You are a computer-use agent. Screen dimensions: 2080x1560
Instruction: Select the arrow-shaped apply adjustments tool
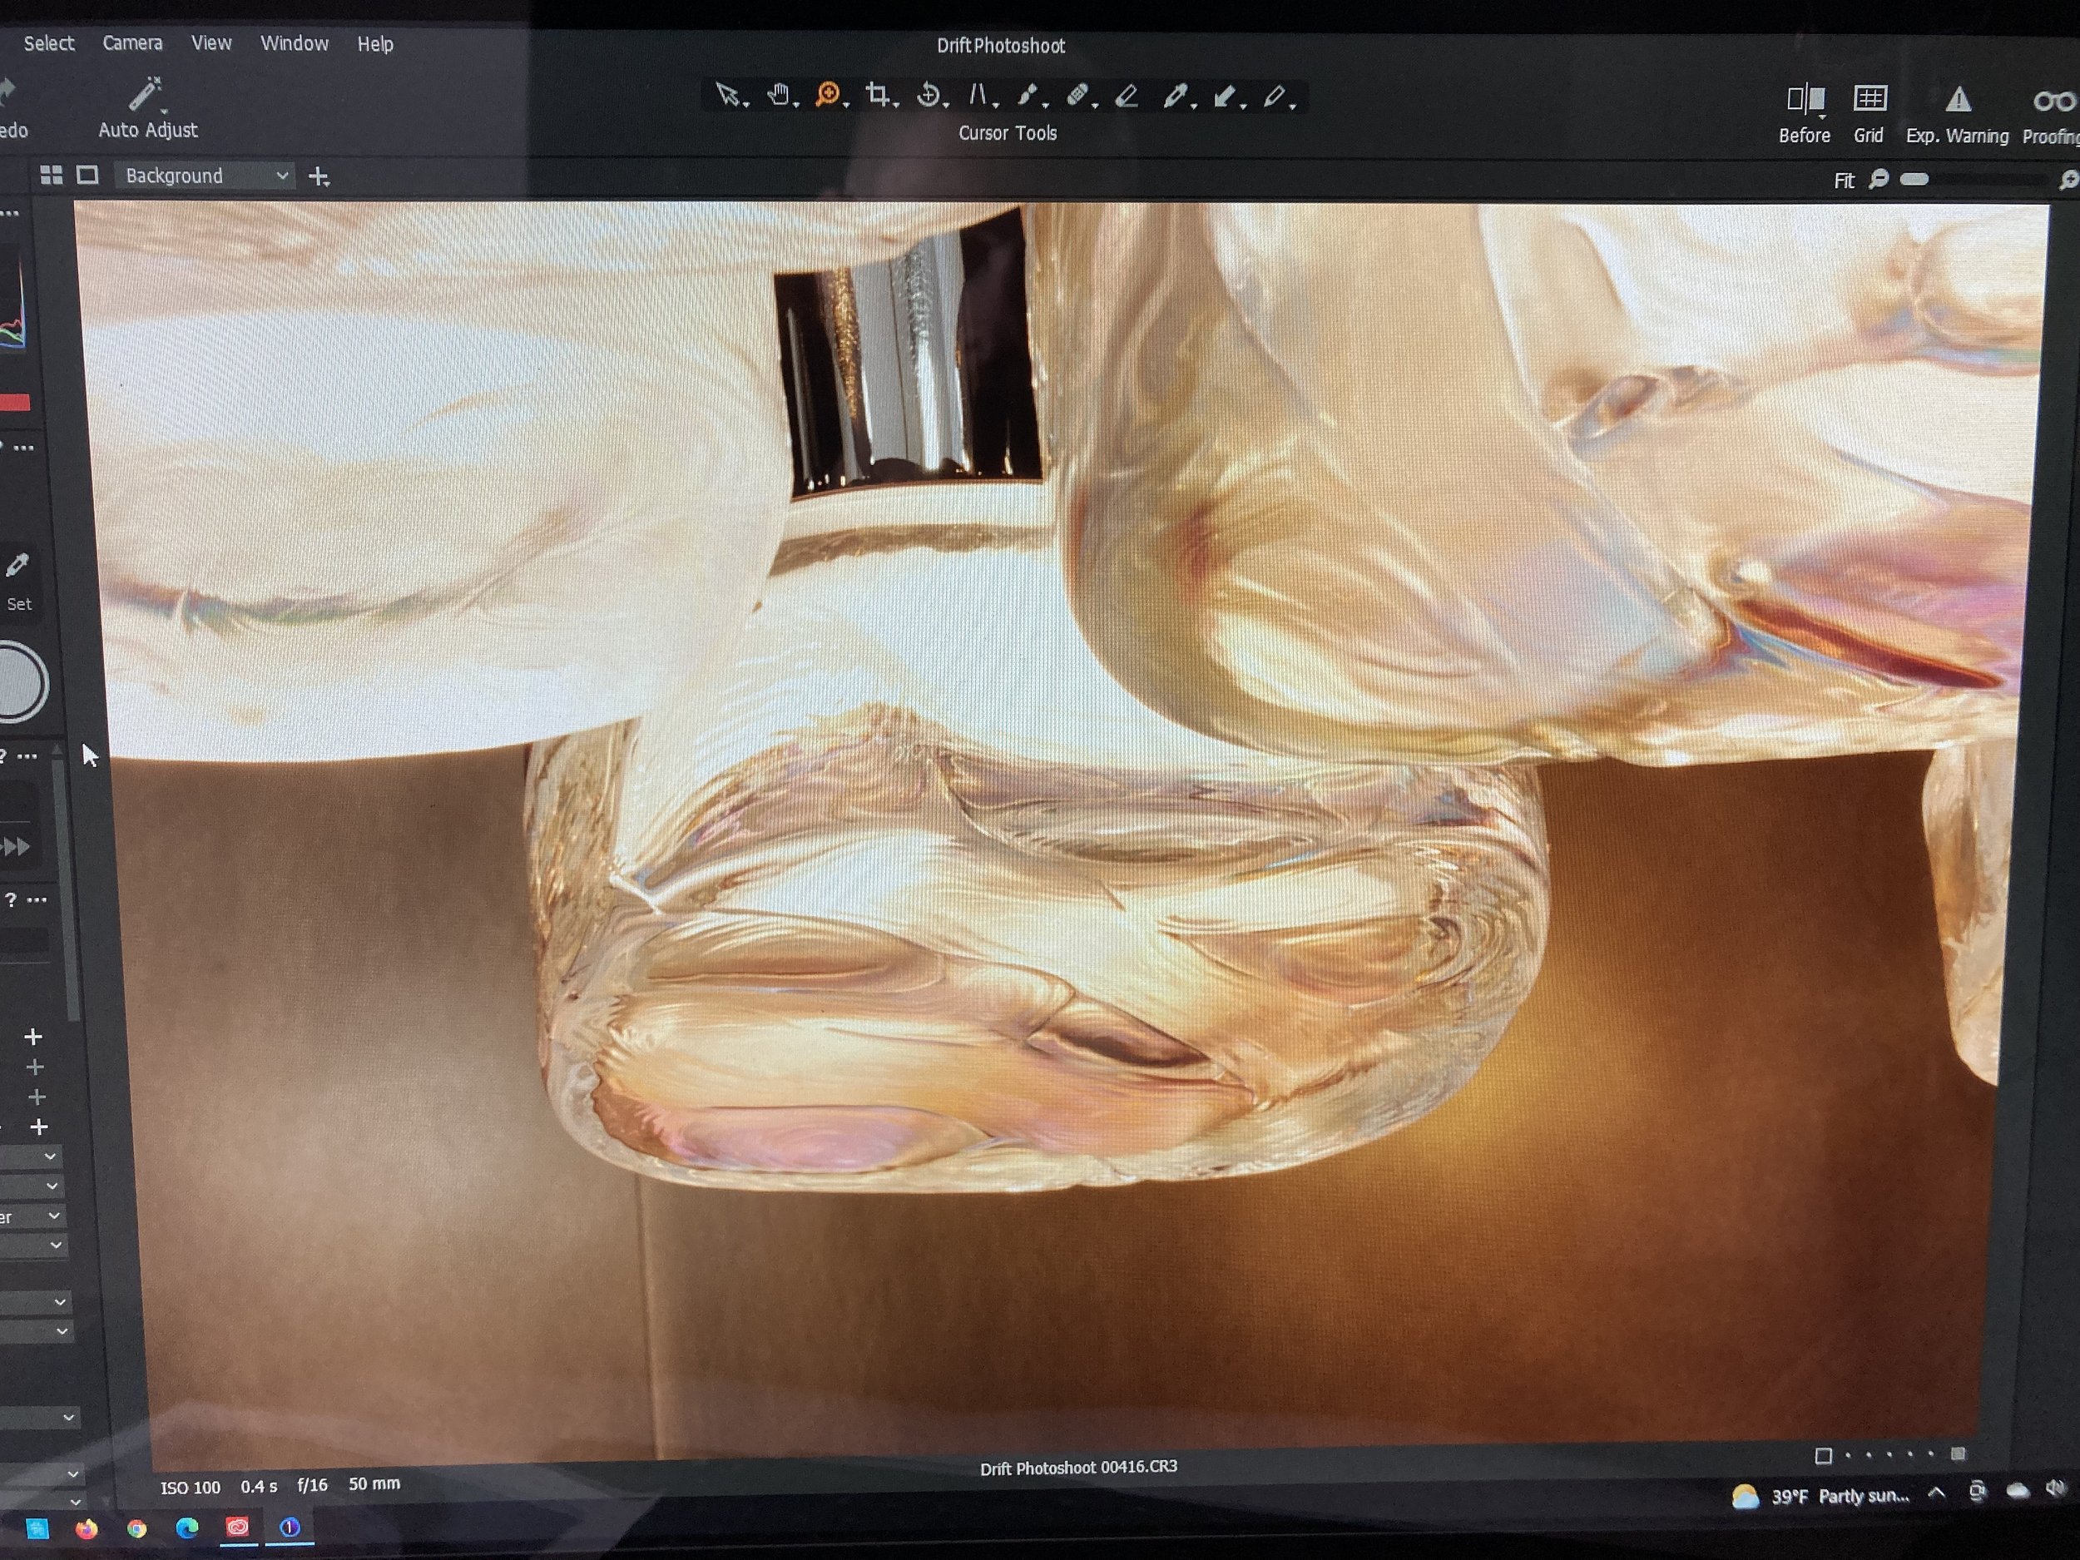pos(1225,96)
